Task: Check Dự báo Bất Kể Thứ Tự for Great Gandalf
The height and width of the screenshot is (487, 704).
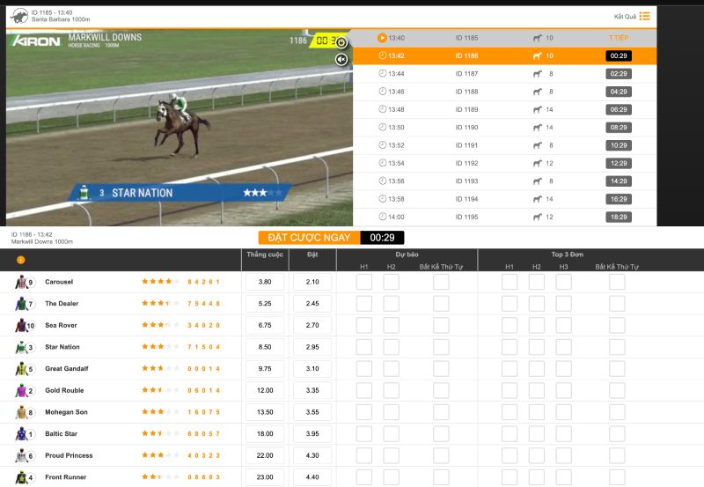Action: 441,369
